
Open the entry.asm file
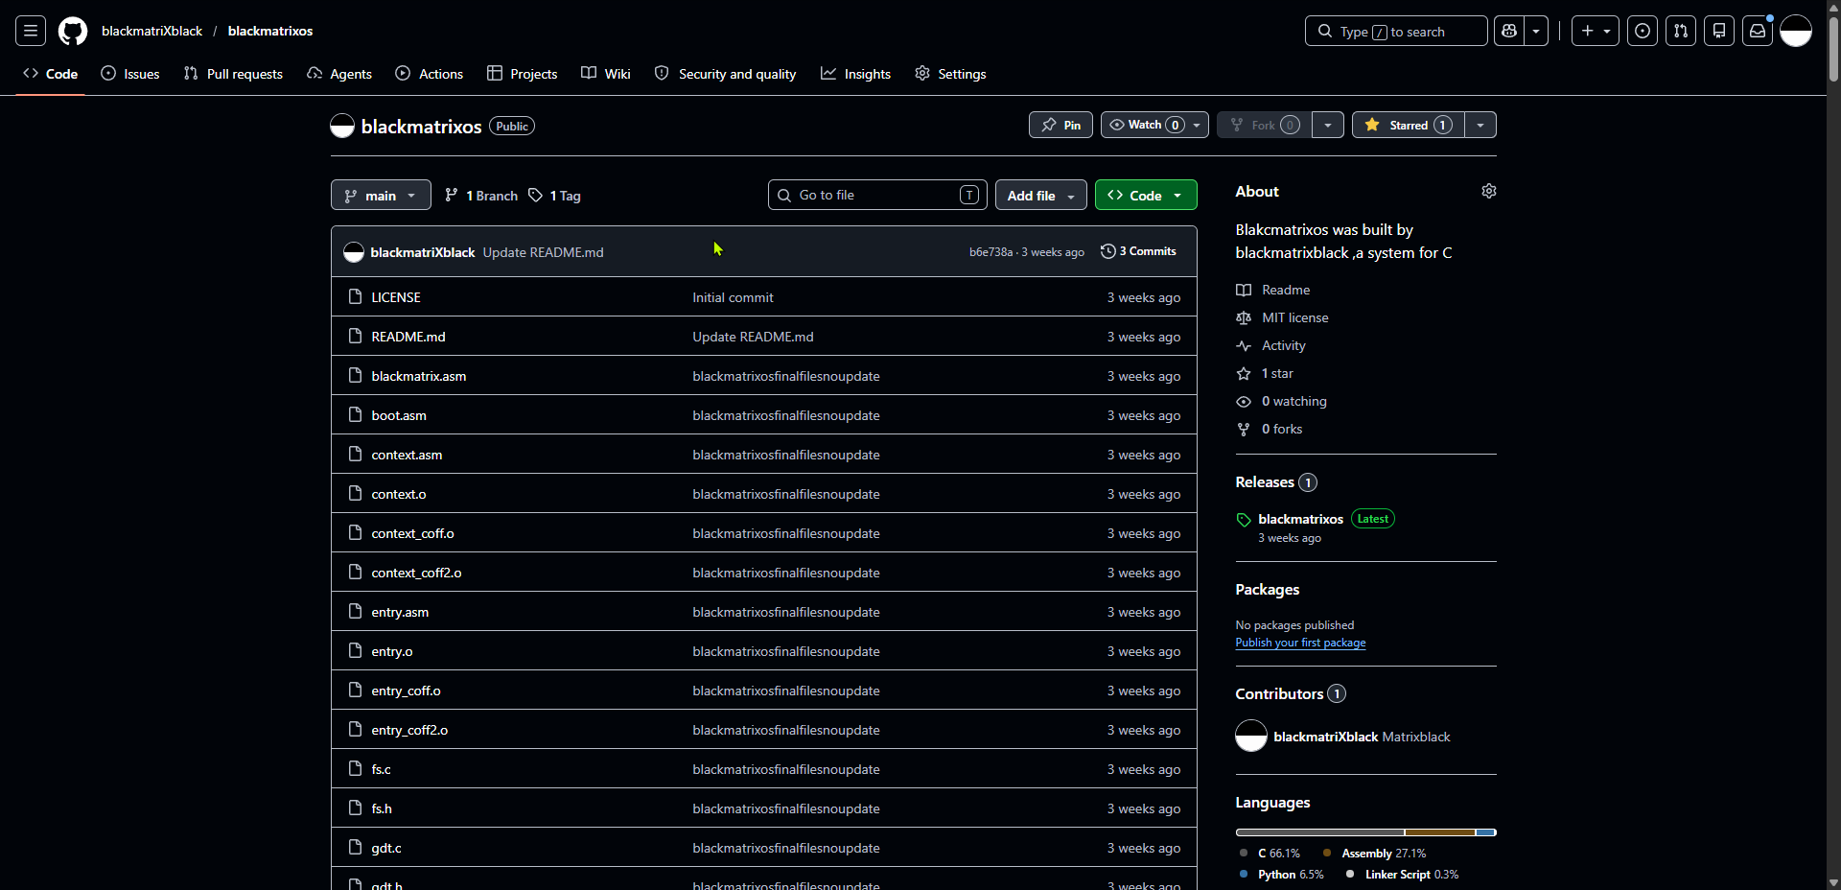pos(401,612)
